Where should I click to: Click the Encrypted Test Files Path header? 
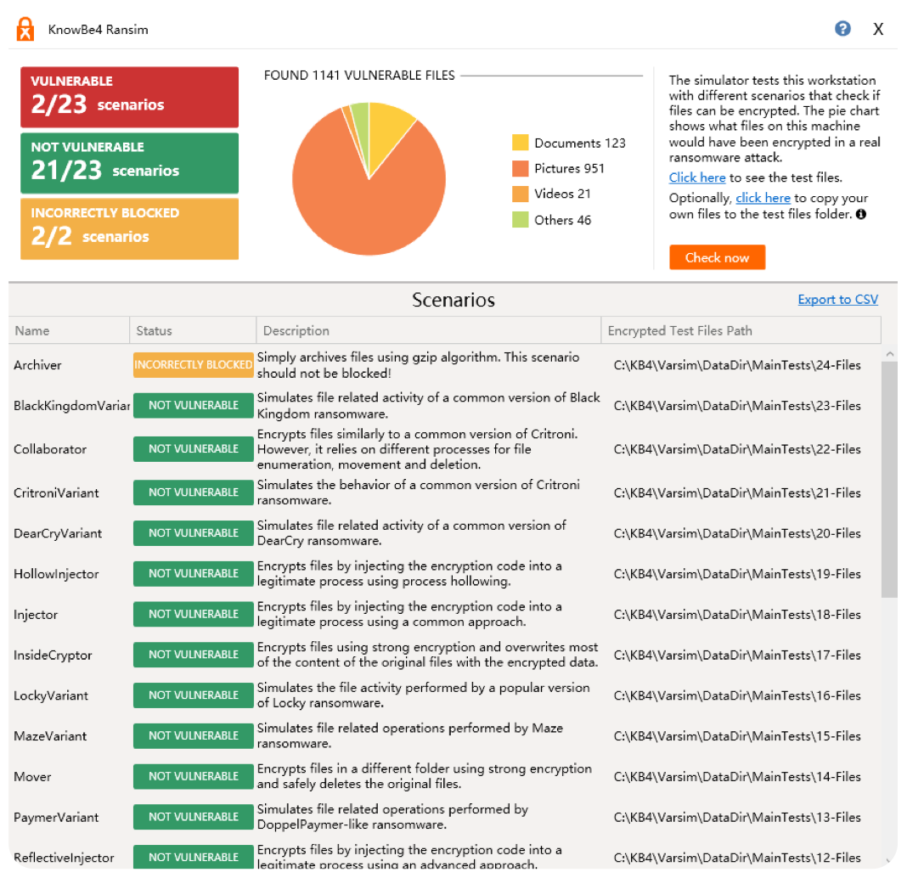click(x=741, y=330)
